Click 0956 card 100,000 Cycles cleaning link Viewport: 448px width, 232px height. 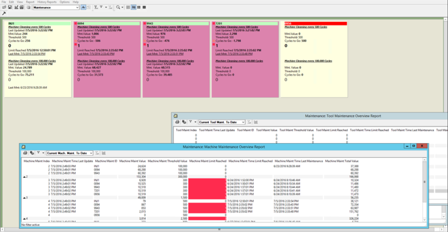[x=308, y=61]
